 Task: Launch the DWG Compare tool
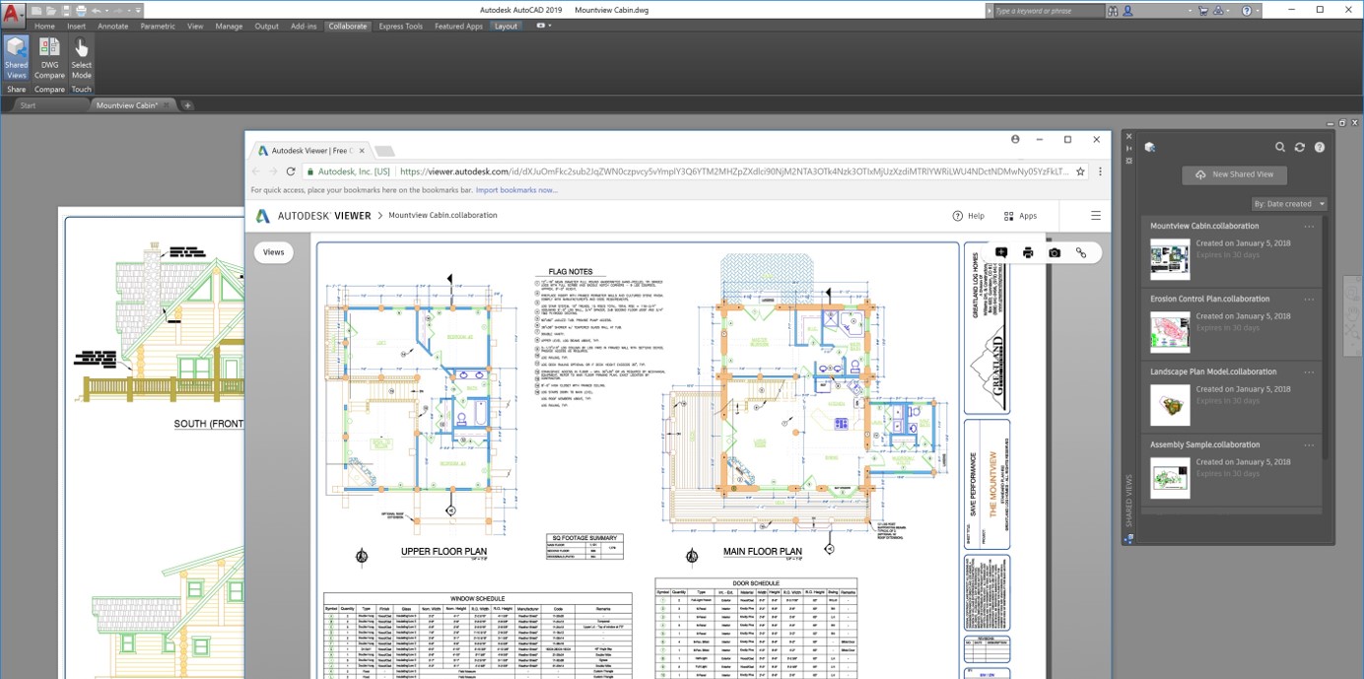point(49,58)
